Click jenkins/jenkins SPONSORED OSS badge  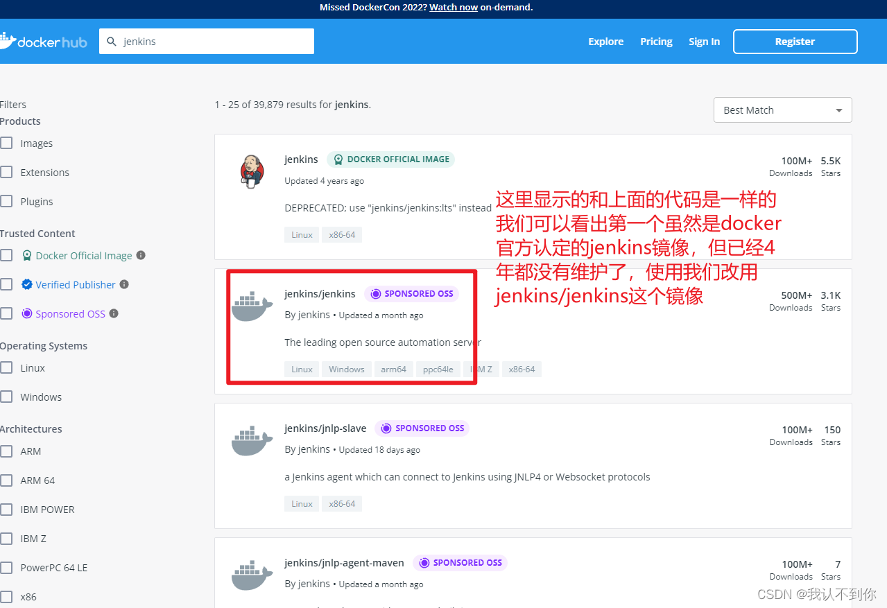412,294
